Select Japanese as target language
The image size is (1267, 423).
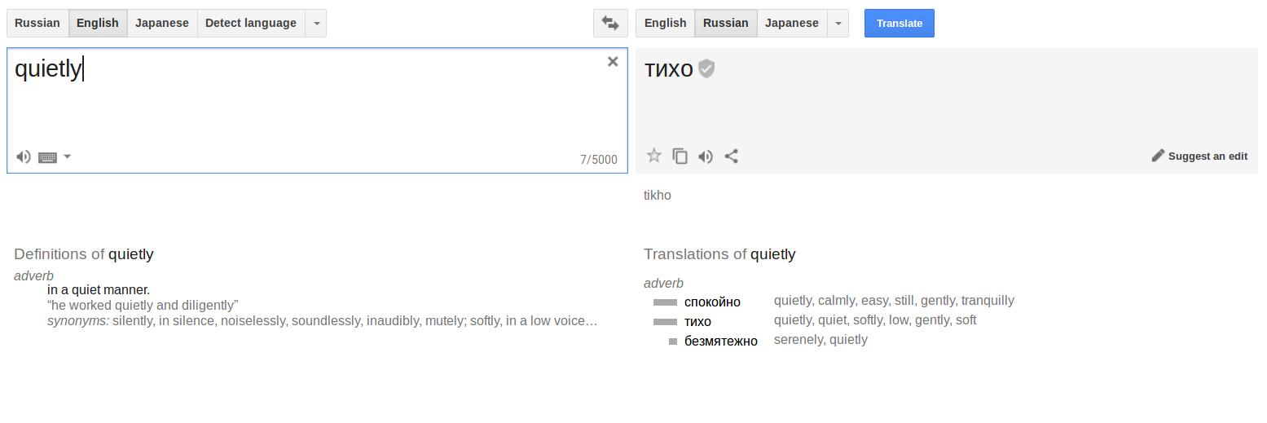pos(792,23)
